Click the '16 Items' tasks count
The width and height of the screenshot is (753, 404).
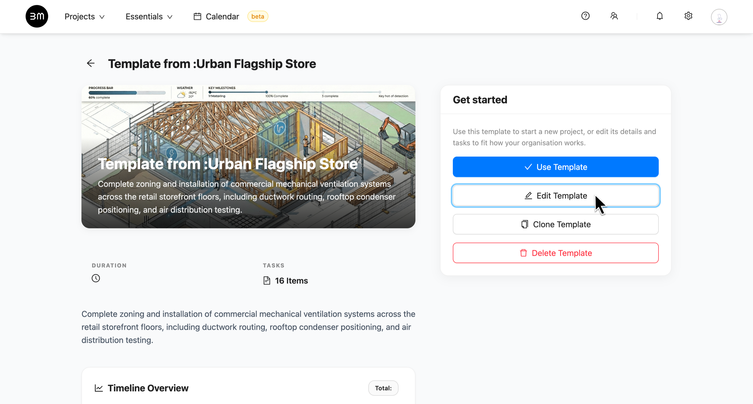(x=291, y=280)
